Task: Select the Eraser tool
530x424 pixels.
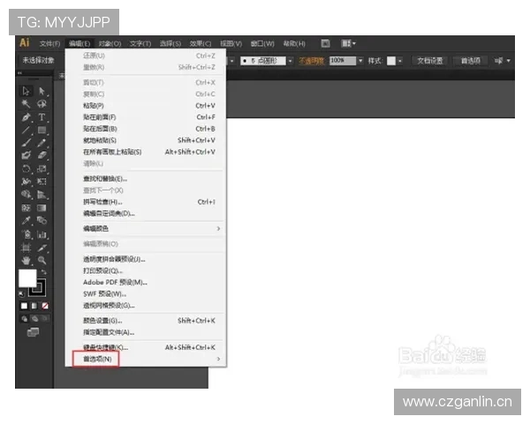Action: (x=42, y=155)
